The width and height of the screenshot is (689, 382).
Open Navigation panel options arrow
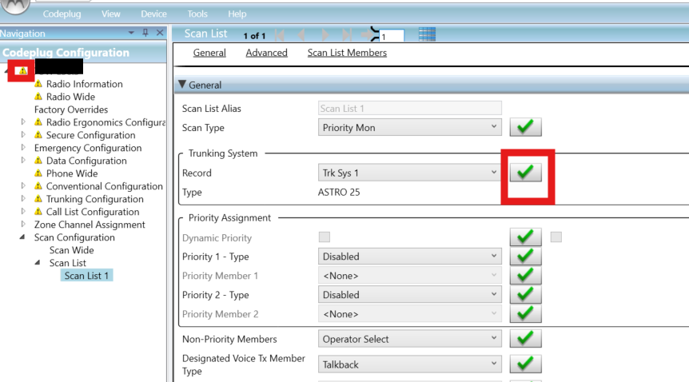pyautogui.click(x=131, y=33)
